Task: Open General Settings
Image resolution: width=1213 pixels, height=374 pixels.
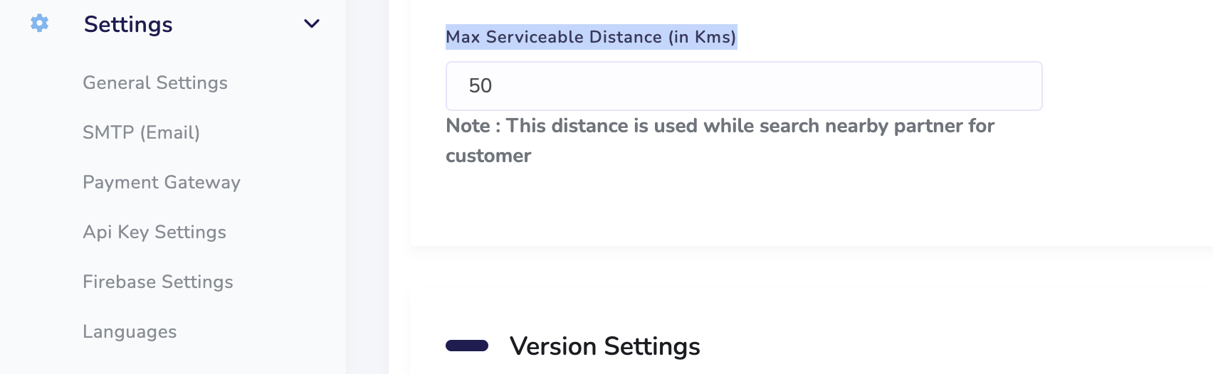Action: [x=155, y=82]
